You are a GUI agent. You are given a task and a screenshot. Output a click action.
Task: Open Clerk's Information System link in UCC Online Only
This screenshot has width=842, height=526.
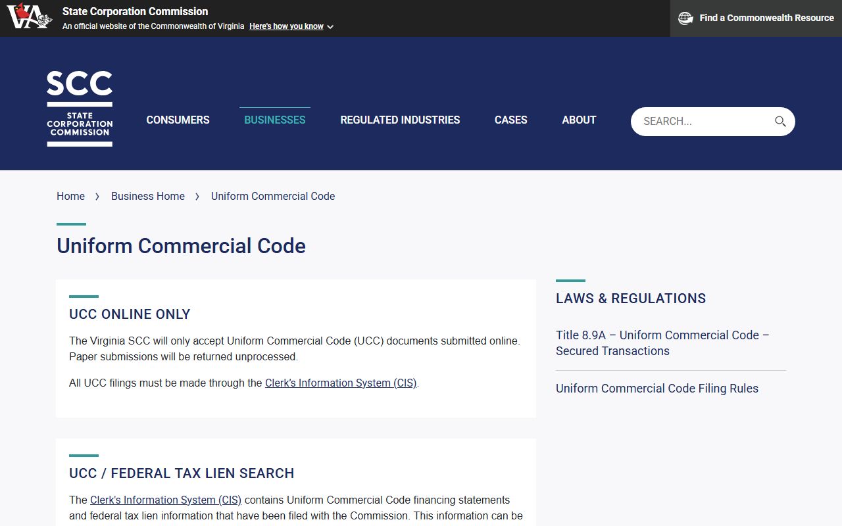pos(341,383)
